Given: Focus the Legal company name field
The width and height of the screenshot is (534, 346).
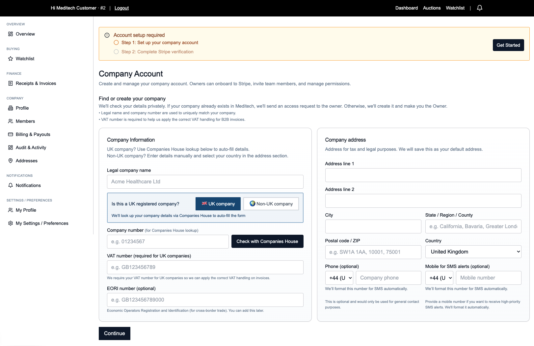Looking at the screenshot, I should [205, 182].
